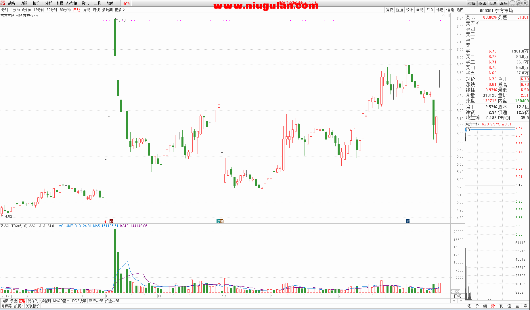Screen dimensions: 530x310
Task: Open the 行情 top-right button
Action: pyautogui.click(x=472, y=3)
